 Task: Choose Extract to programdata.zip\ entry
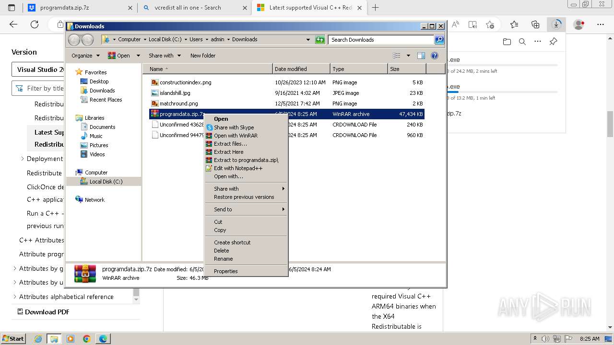246,160
